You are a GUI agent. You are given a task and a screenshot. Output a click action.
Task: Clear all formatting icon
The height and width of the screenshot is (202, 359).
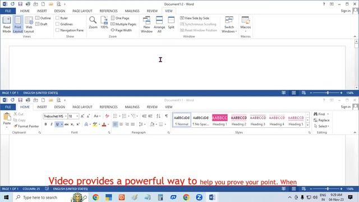[107, 116]
